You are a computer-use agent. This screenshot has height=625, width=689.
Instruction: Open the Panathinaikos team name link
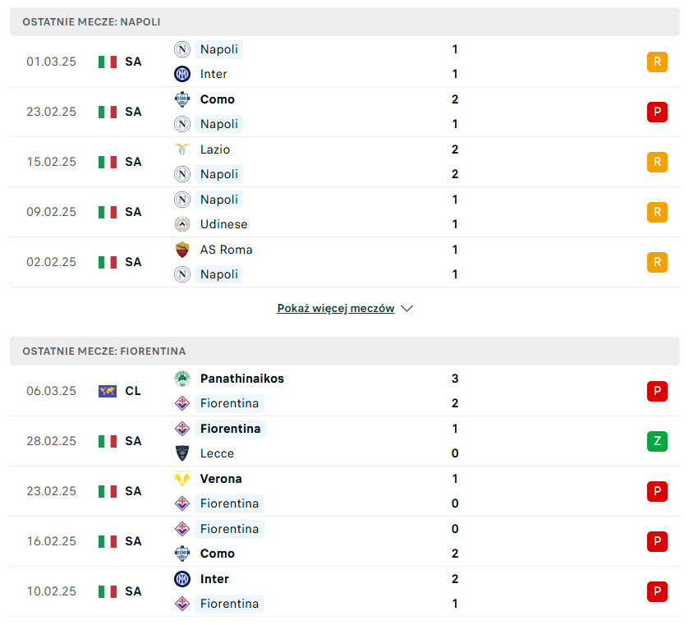point(242,379)
